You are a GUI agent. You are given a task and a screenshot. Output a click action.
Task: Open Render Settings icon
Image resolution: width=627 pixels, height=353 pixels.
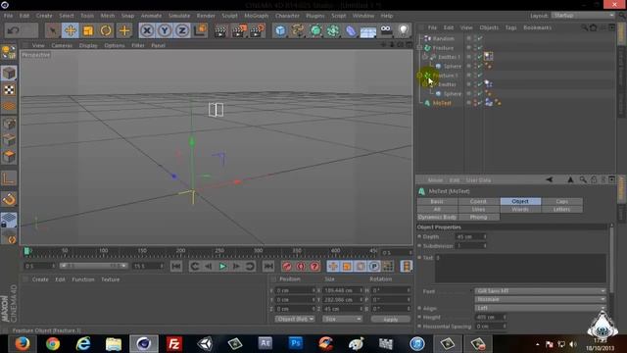(x=257, y=30)
